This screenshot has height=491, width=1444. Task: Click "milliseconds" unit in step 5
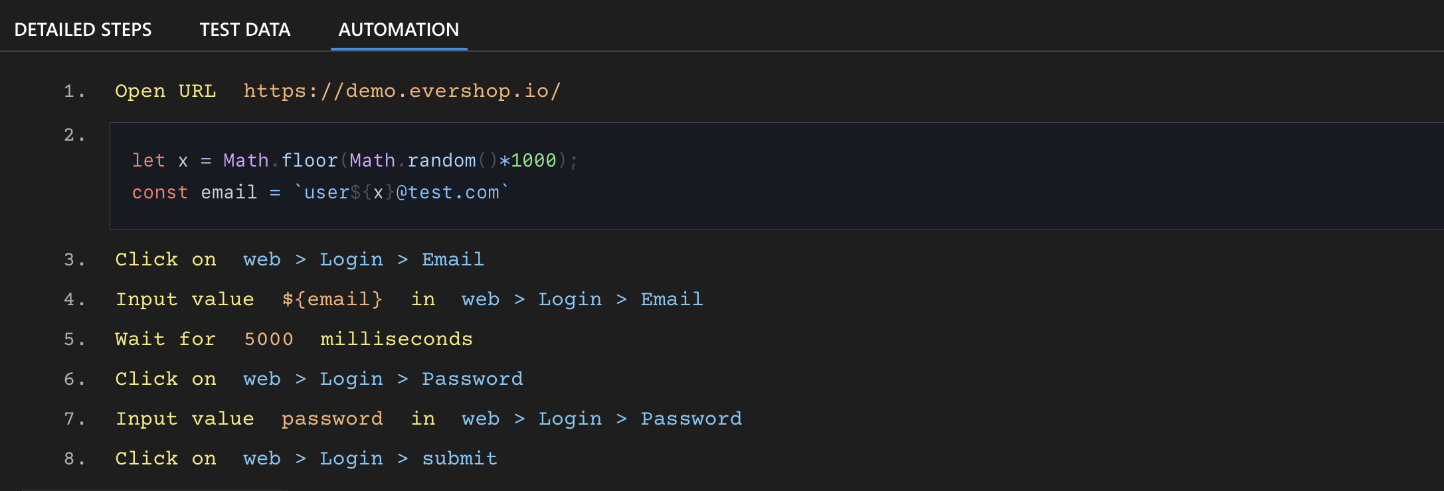coord(396,338)
